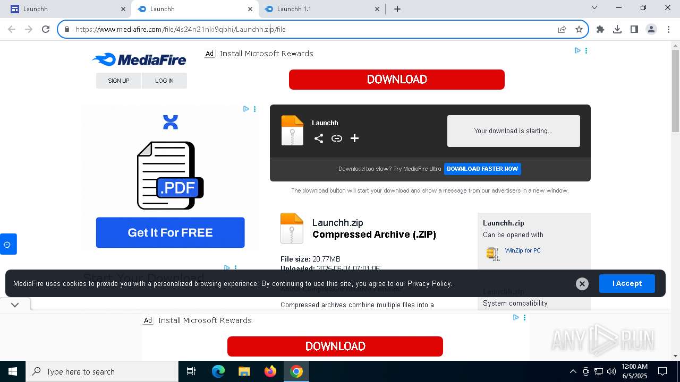Viewport: 680px width, 382px height.
Task: Select the active Launchh MediaFire tab
Action: [194, 9]
